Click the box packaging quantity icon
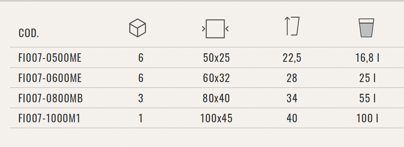This screenshot has height=147, width=404. coord(138,28)
